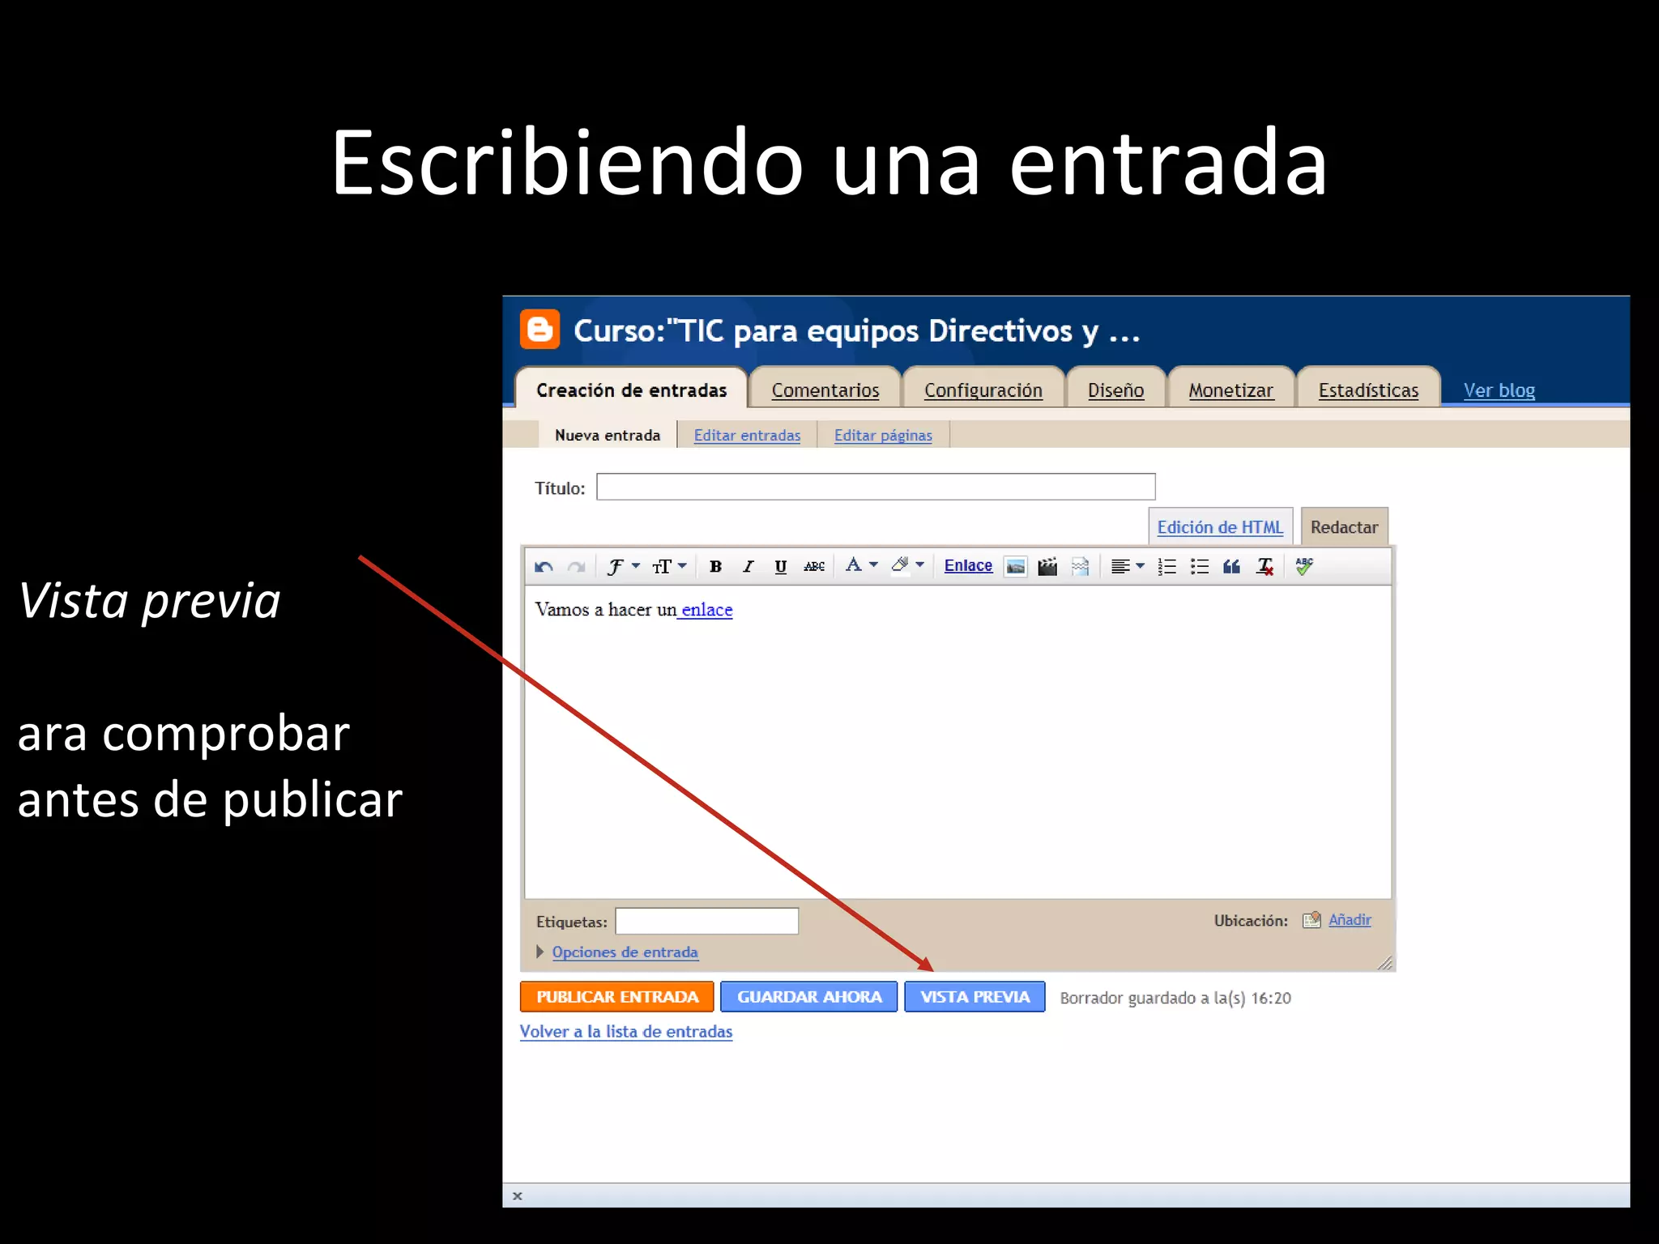Insert an image with toolbar icon
Image resolution: width=1659 pixels, height=1244 pixels.
point(1015,566)
